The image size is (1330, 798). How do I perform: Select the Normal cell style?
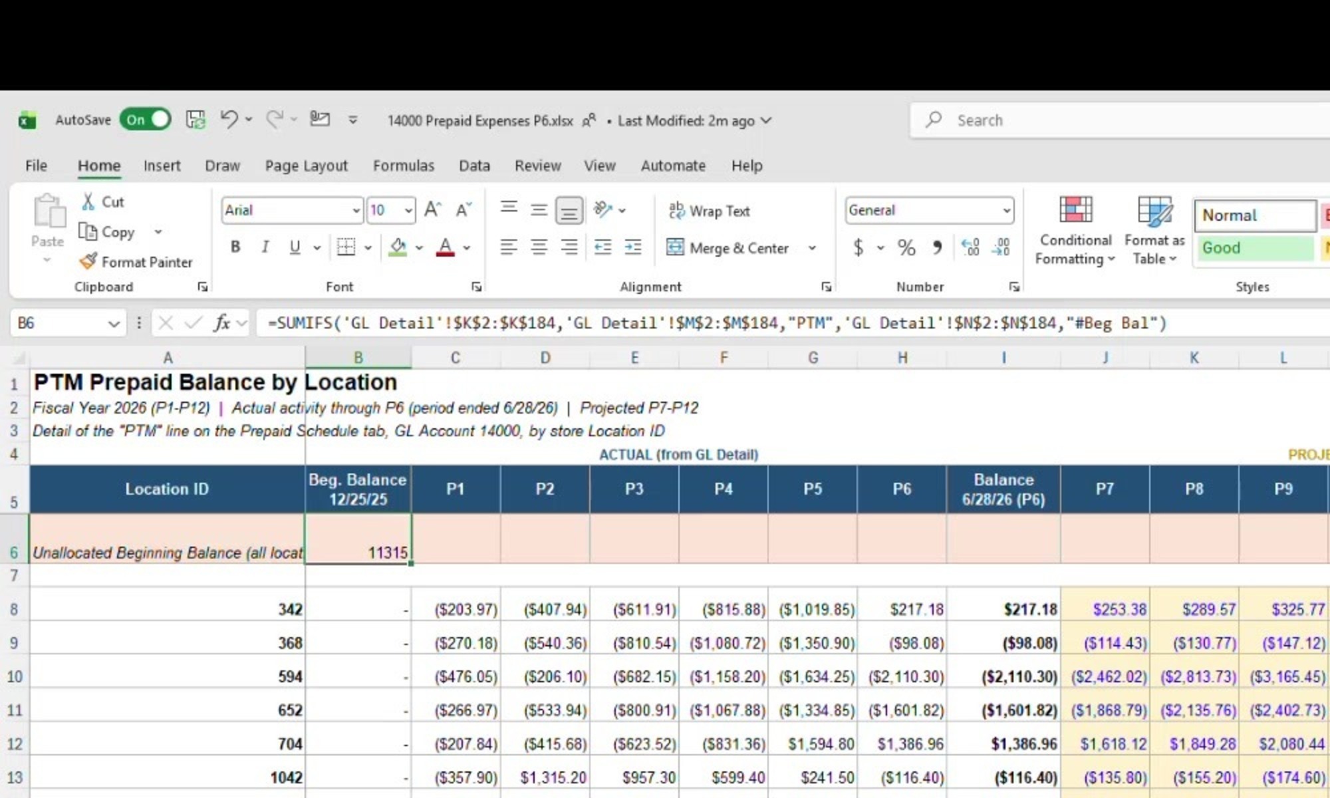point(1256,215)
